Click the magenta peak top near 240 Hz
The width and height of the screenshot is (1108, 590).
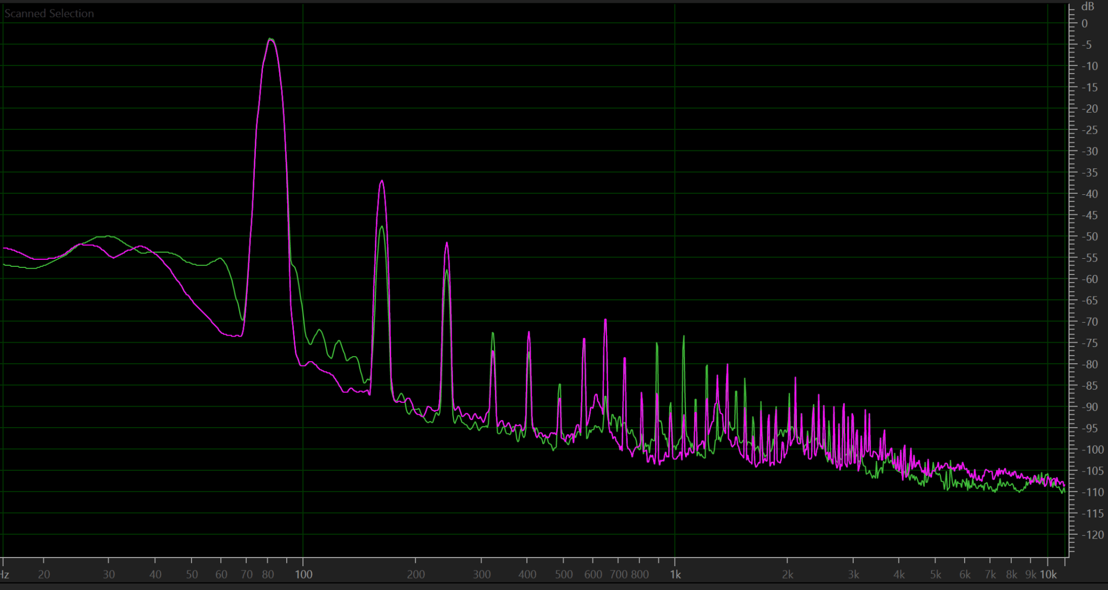tap(446, 244)
